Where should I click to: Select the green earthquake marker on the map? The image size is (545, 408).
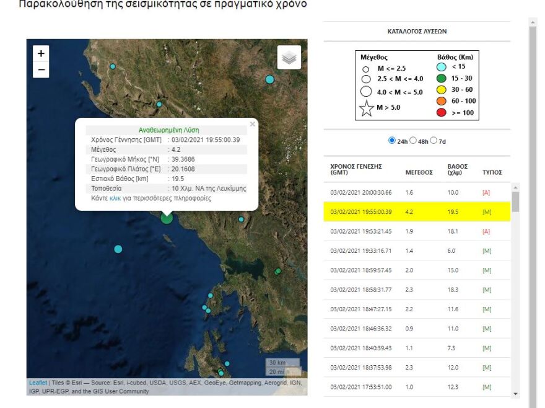tap(277, 271)
